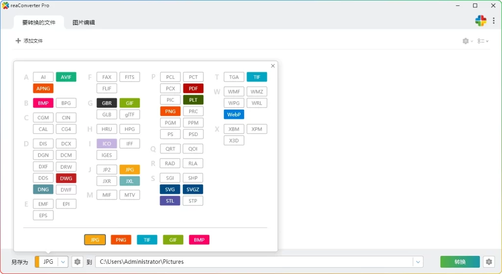Open the three-dot main menu
Viewport: 502px width, 274px height.
click(x=494, y=21)
